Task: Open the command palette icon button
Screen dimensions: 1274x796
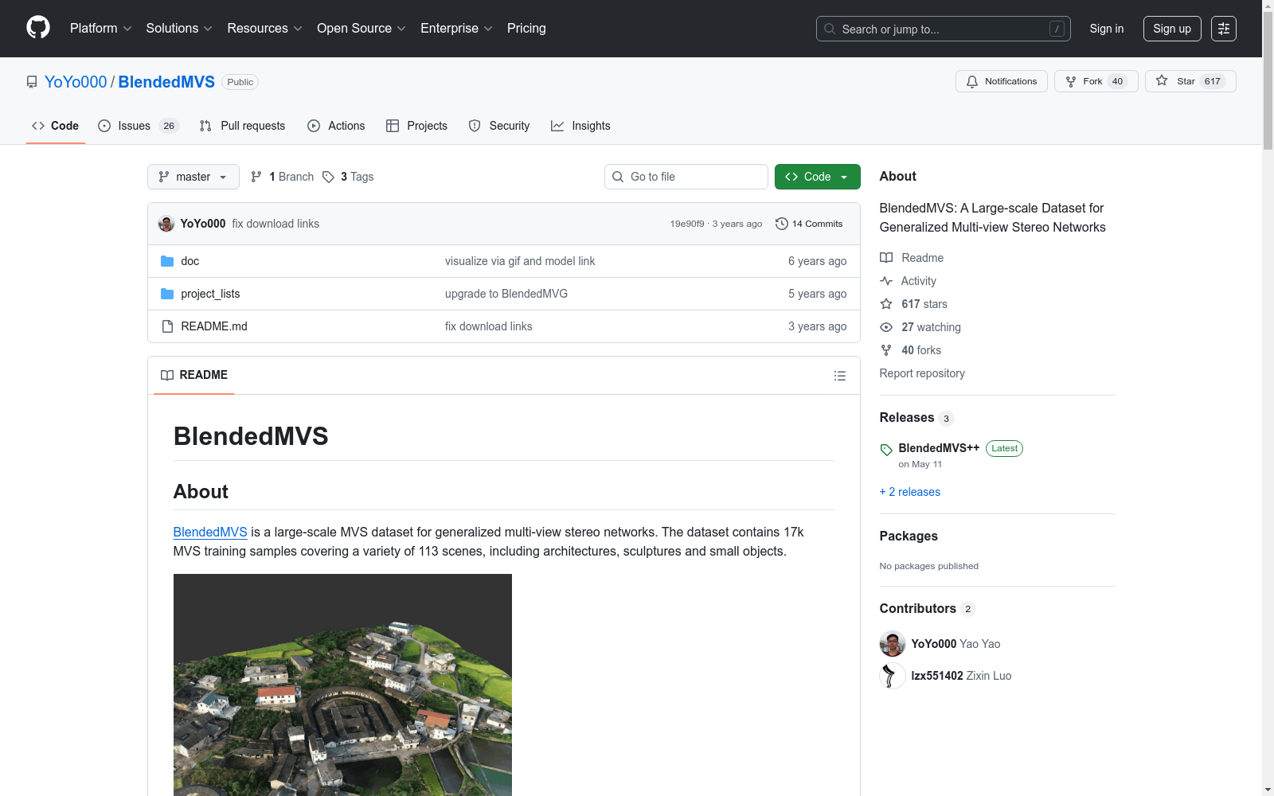Action: 1223,29
